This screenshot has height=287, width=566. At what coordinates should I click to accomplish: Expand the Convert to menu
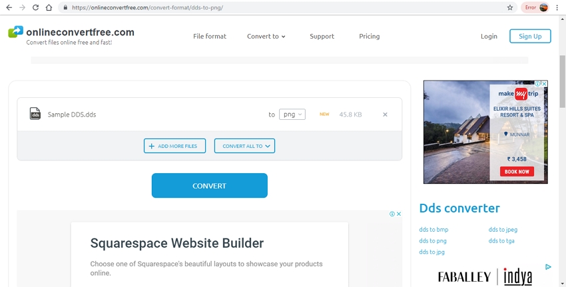[x=266, y=36]
